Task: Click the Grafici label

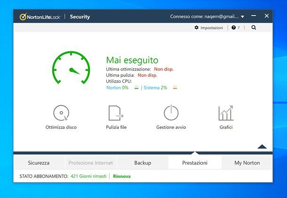Action: pos(226,127)
